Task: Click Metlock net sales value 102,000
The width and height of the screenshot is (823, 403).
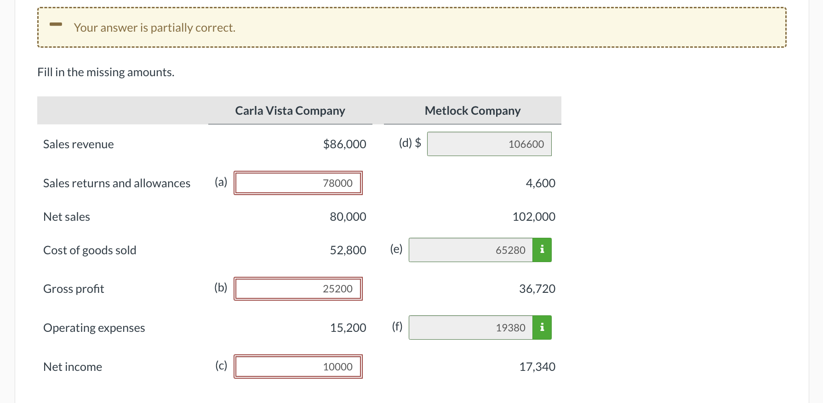Action: (534, 217)
